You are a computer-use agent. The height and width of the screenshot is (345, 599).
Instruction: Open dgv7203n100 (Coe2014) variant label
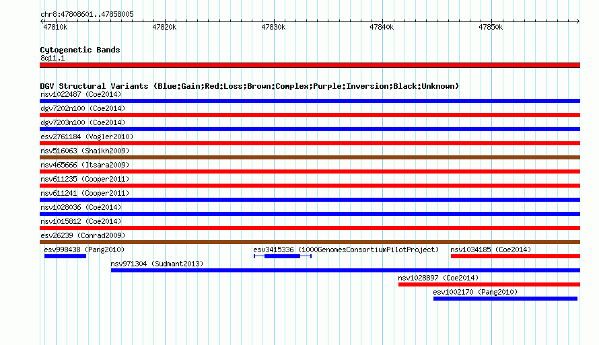coord(83,122)
